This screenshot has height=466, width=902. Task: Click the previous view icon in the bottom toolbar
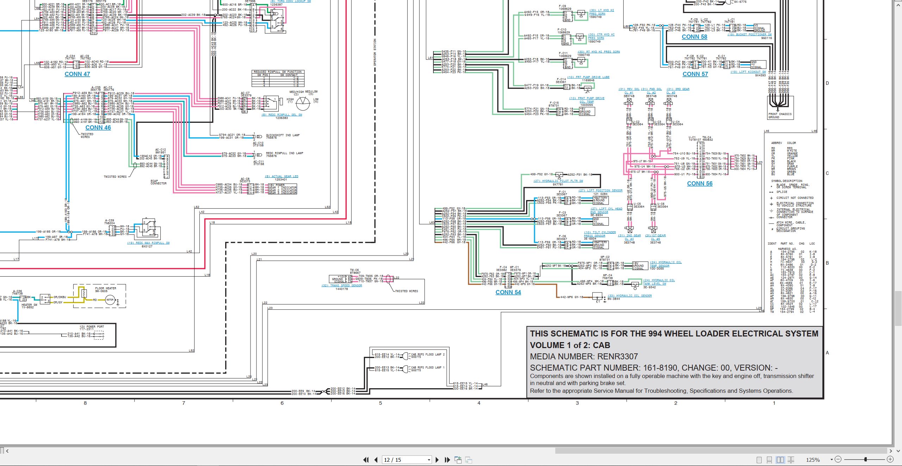[x=458, y=460]
